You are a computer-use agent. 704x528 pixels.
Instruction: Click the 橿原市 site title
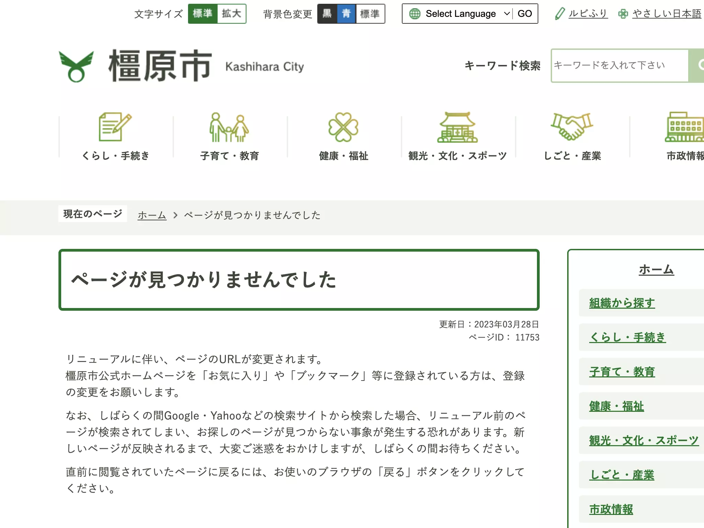pos(160,65)
